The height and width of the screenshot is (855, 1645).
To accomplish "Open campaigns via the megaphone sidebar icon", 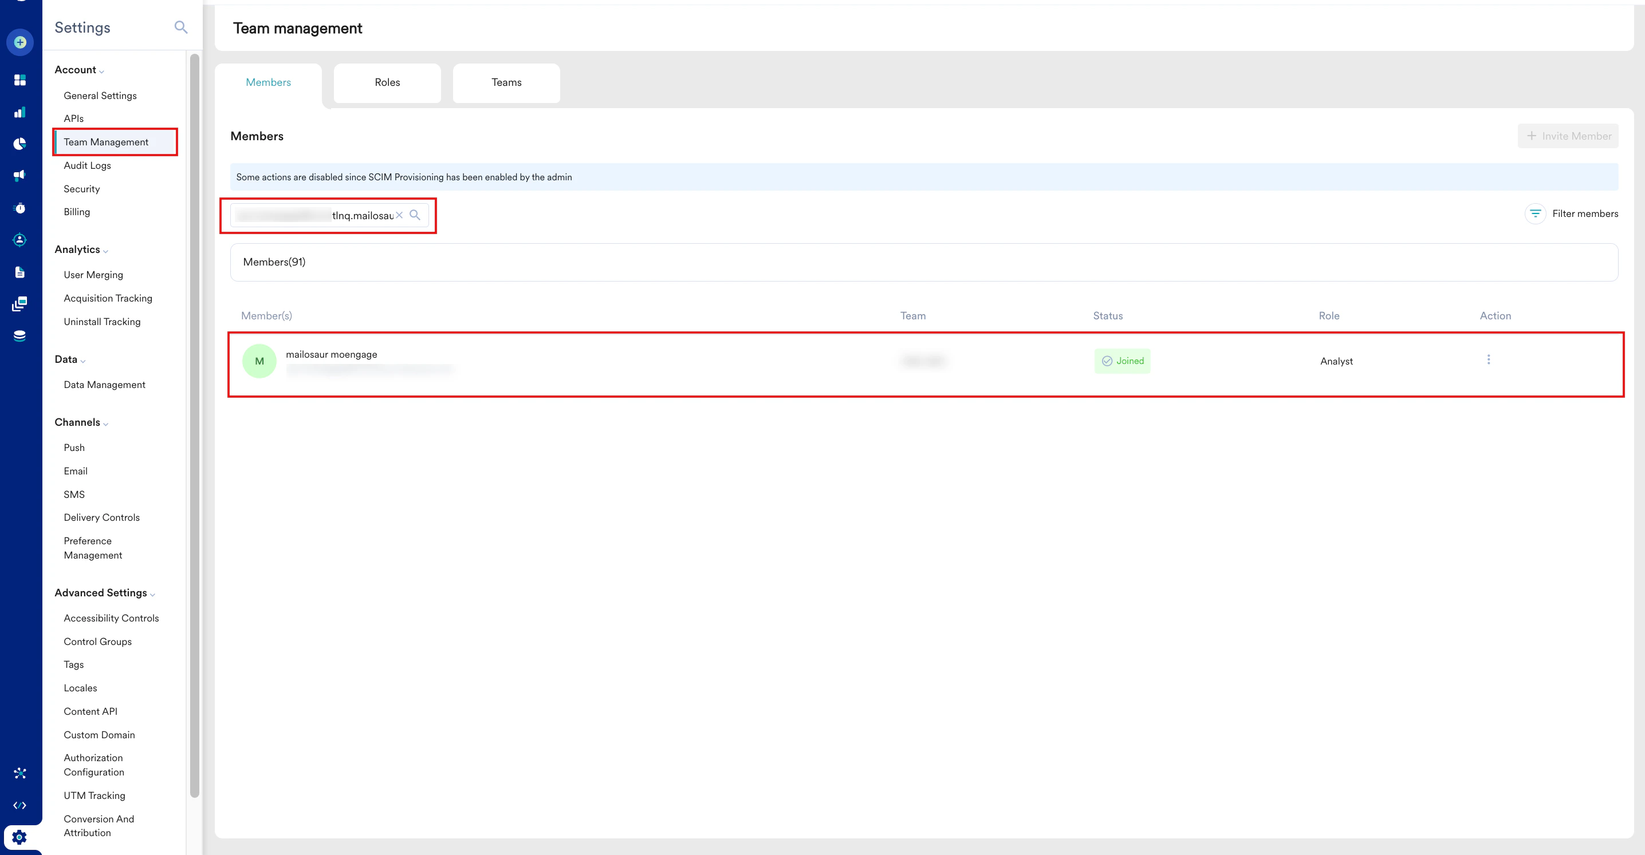I will [20, 176].
